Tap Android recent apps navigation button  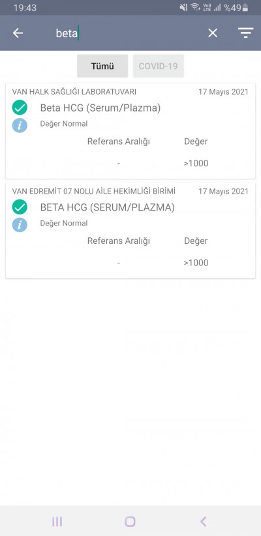[x=57, y=522]
